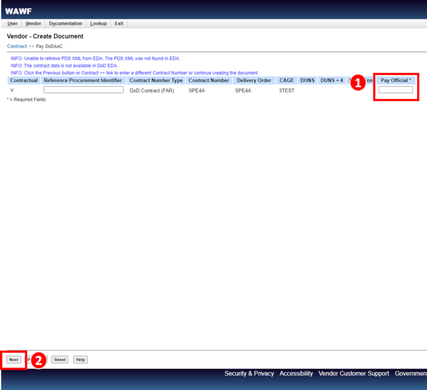Select the contract data not available message
Viewport: 427px width, 390px height.
[64, 66]
